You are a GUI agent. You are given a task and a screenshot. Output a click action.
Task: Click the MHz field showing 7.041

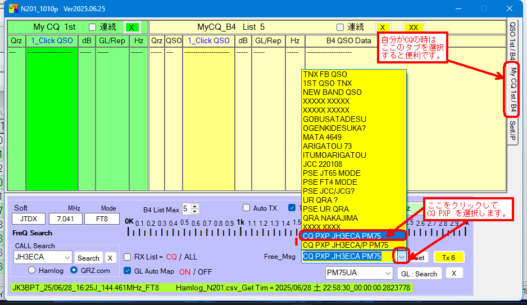pyautogui.click(x=66, y=219)
